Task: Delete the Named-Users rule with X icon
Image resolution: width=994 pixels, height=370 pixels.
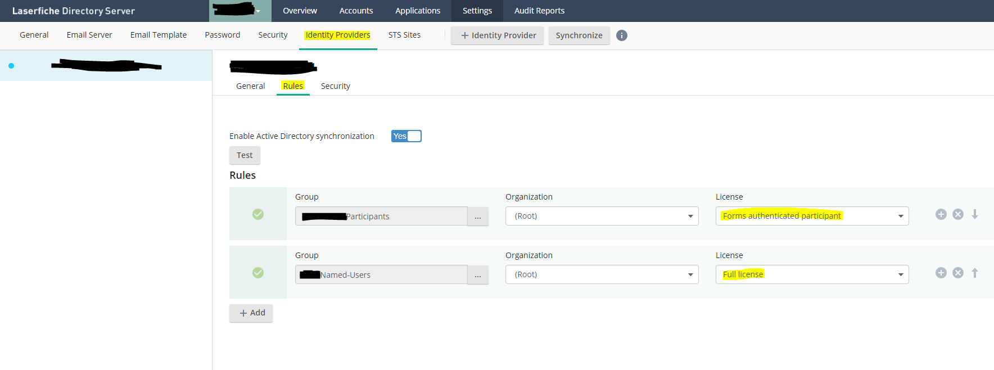Action: coord(958,273)
